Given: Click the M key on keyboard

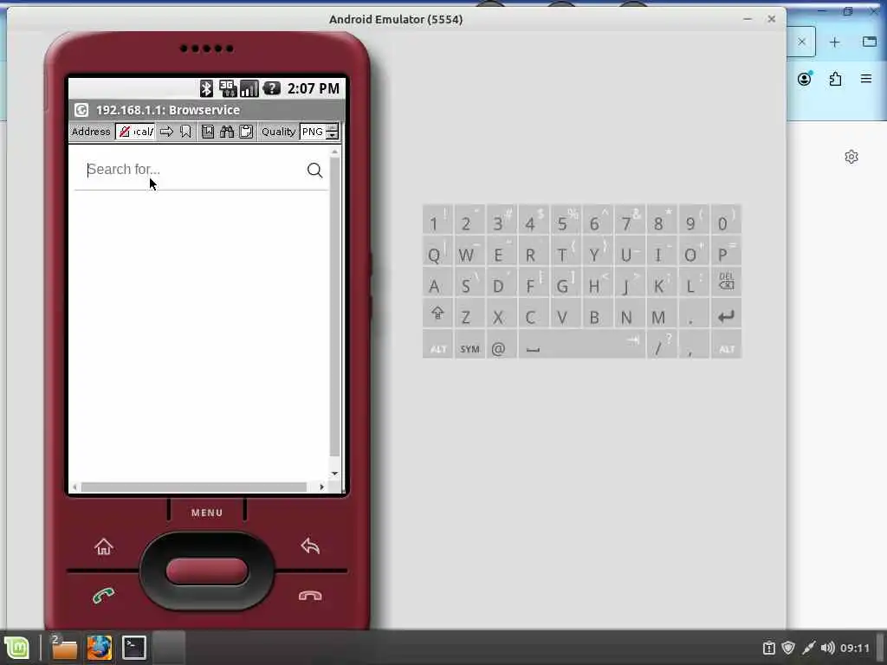Looking at the screenshot, I should pos(661,315).
